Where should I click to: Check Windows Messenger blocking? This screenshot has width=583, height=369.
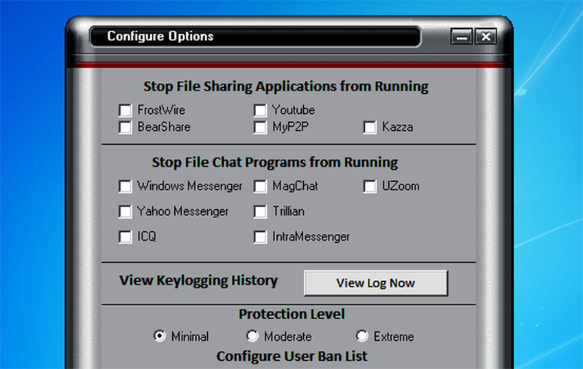[126, 187]
